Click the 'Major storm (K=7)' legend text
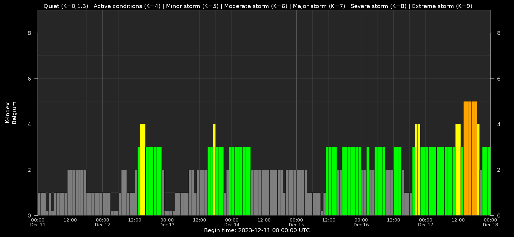This screenshot has height=237, width=514. pos(319,6)
